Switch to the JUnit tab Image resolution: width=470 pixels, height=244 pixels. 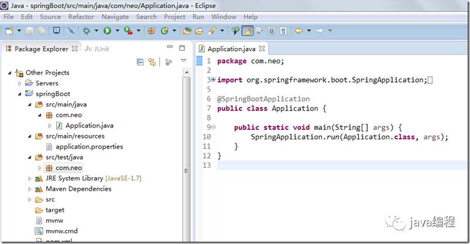[x=97, y=49]
